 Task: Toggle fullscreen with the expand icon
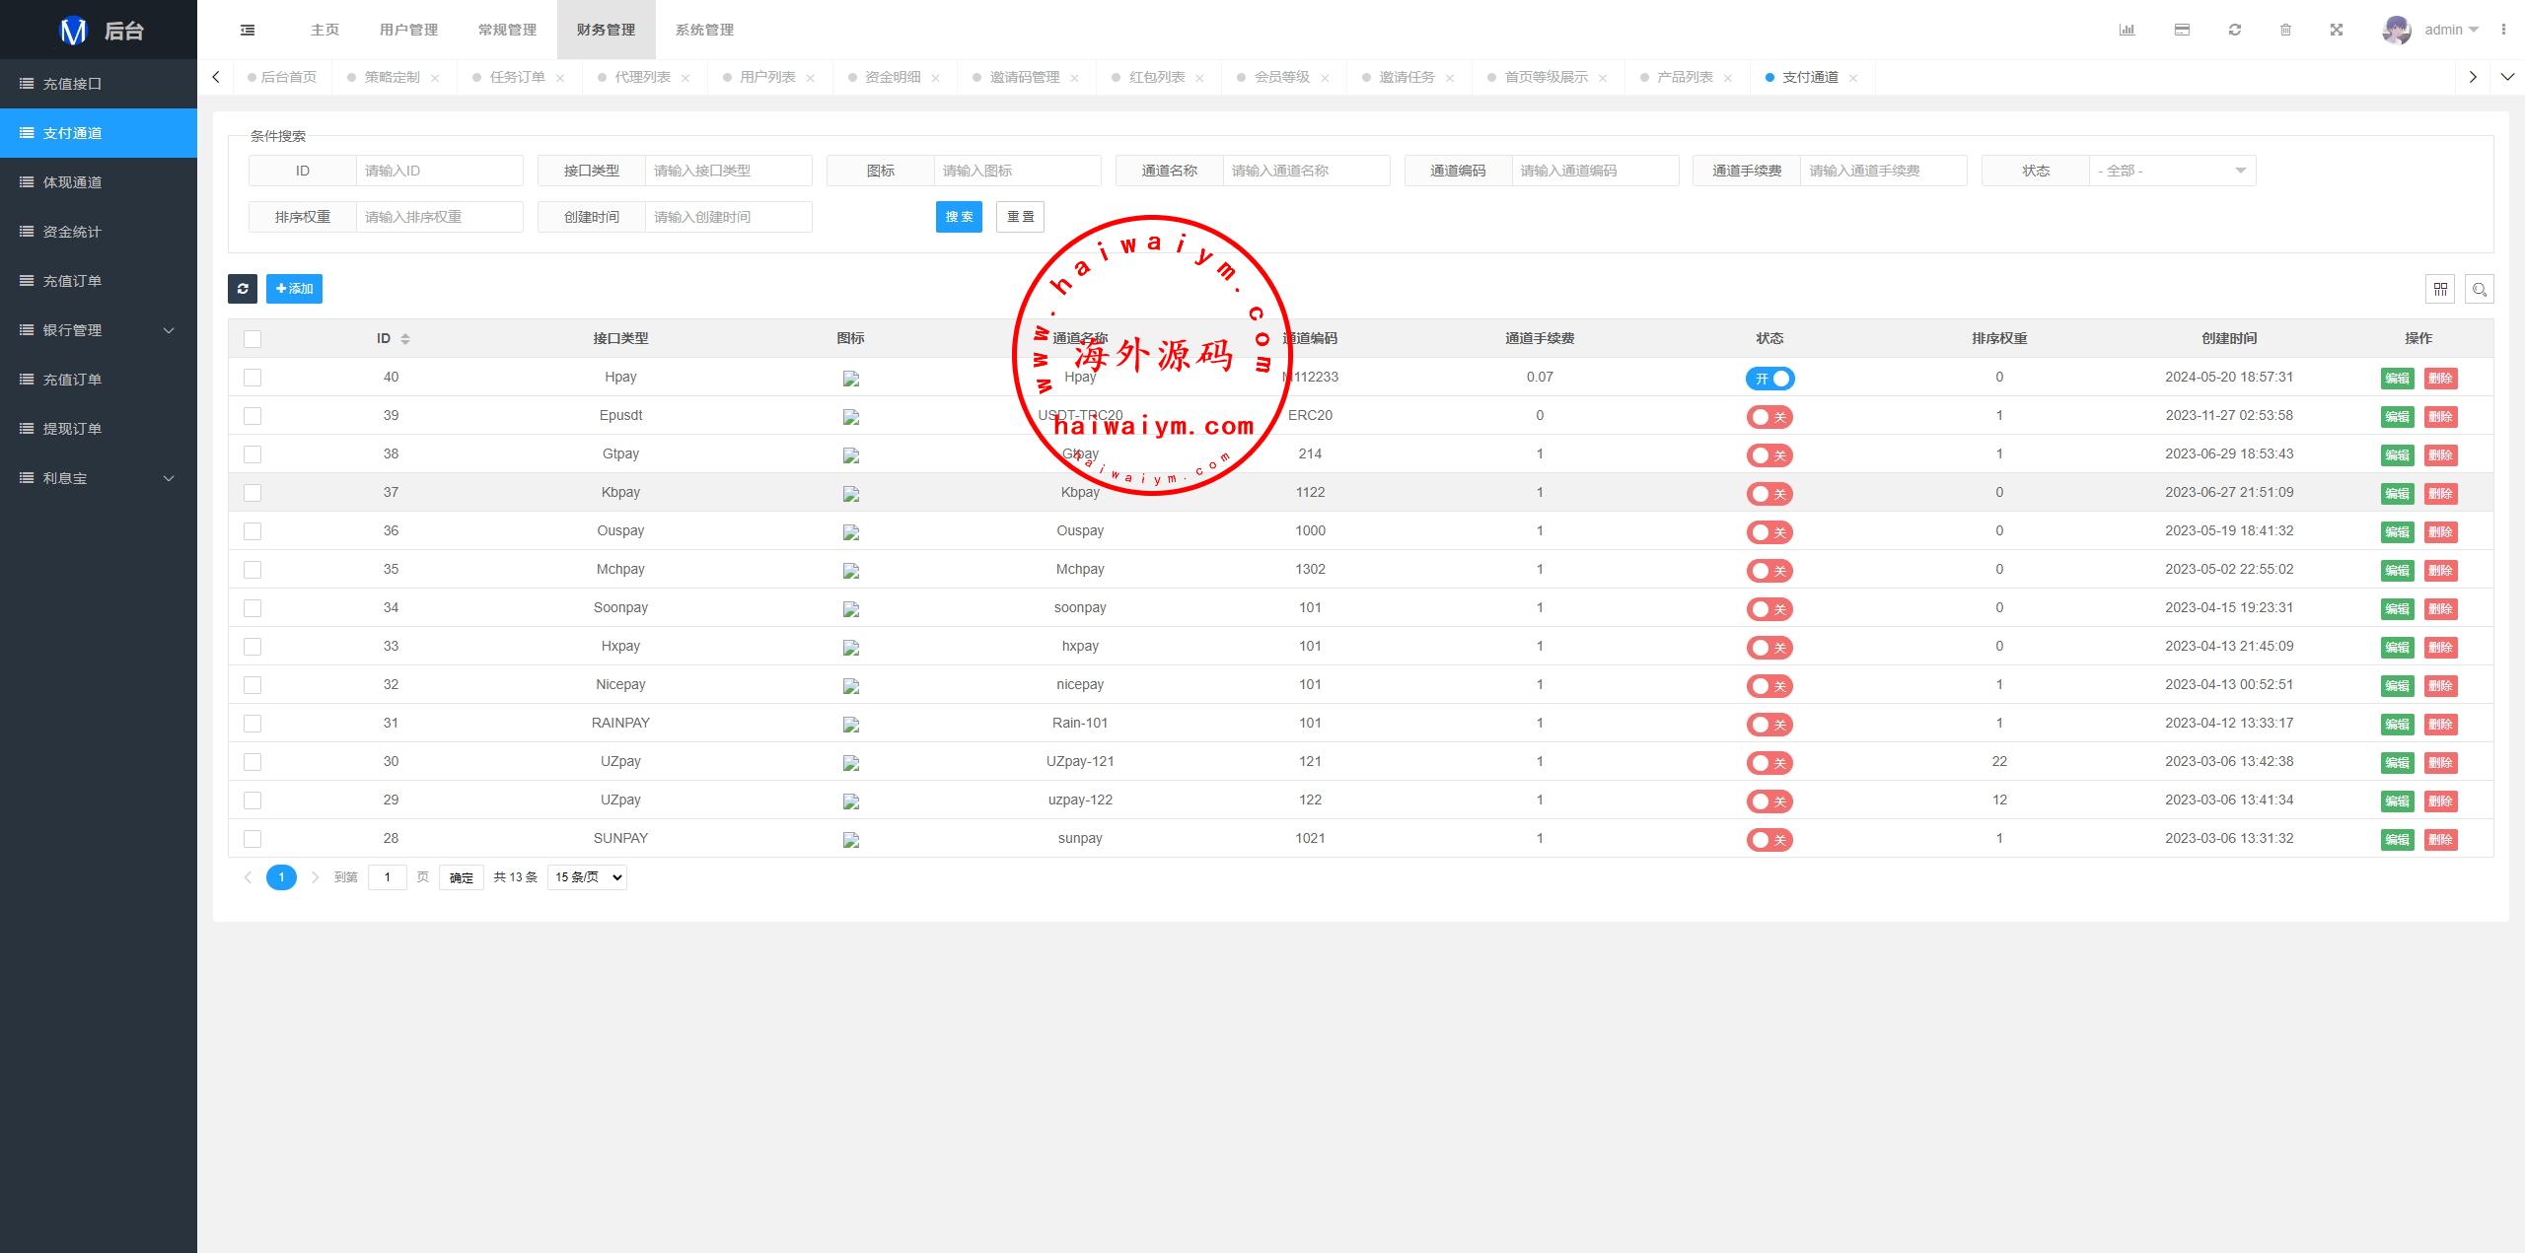(2337, 30)
